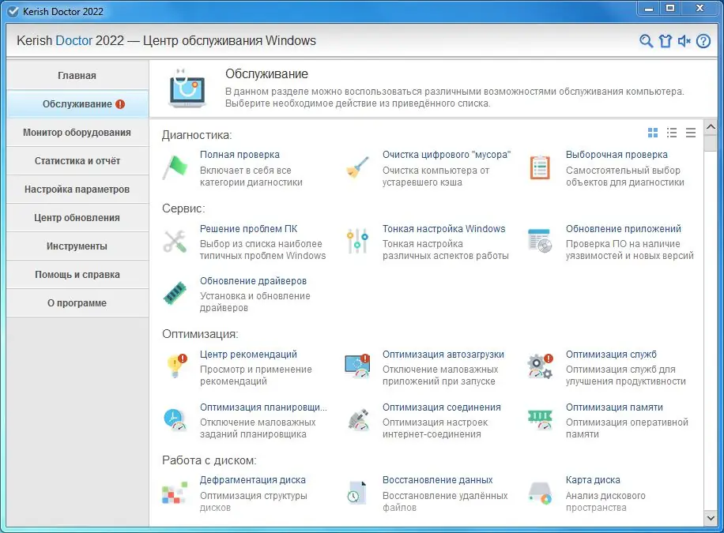The width and height of the screenshot is (724, 533).
Task: Open Статистика и отчёт section
Action: pos(77,160)
